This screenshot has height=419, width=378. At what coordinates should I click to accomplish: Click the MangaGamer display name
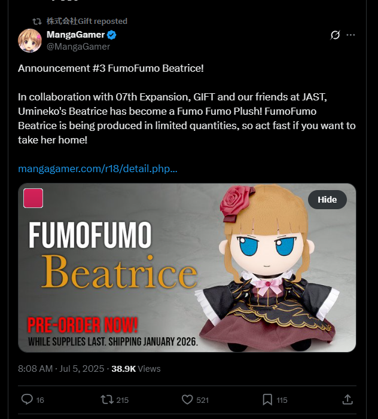[x=75, y=35]
